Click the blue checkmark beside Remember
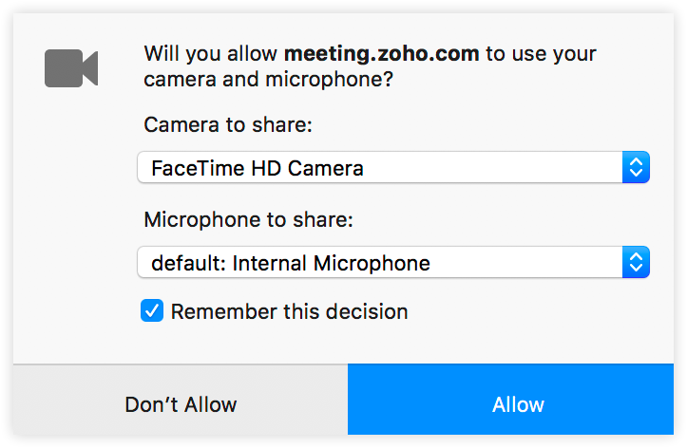The height and width of the screenshot is (448, 687). coord(152,311)
